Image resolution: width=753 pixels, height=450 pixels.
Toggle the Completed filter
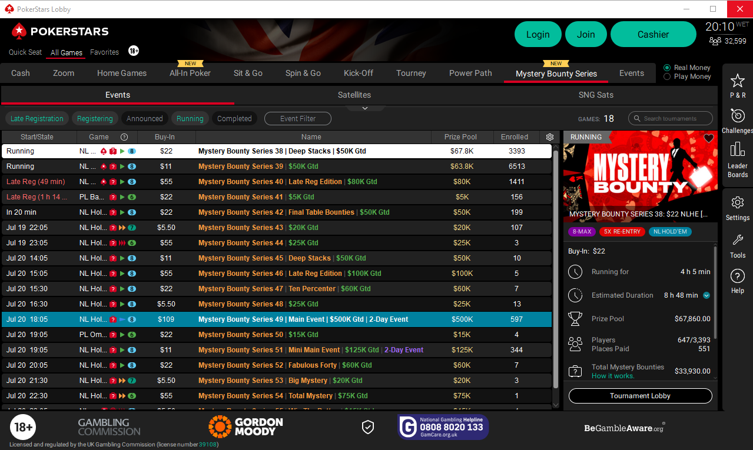pyautogui.click(x=234, y=118)
